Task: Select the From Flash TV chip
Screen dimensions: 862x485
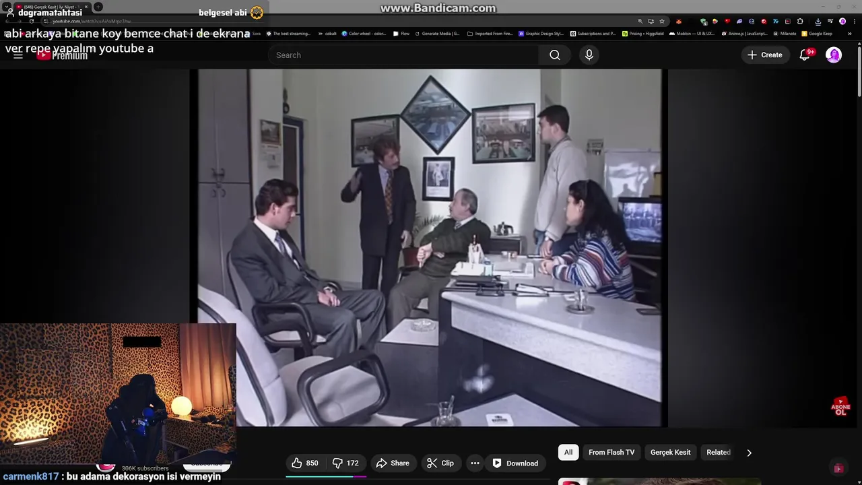Action: tap(611, 453)
